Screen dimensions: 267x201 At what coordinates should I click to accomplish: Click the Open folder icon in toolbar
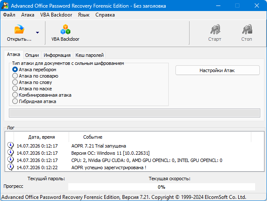click(19, 29)
